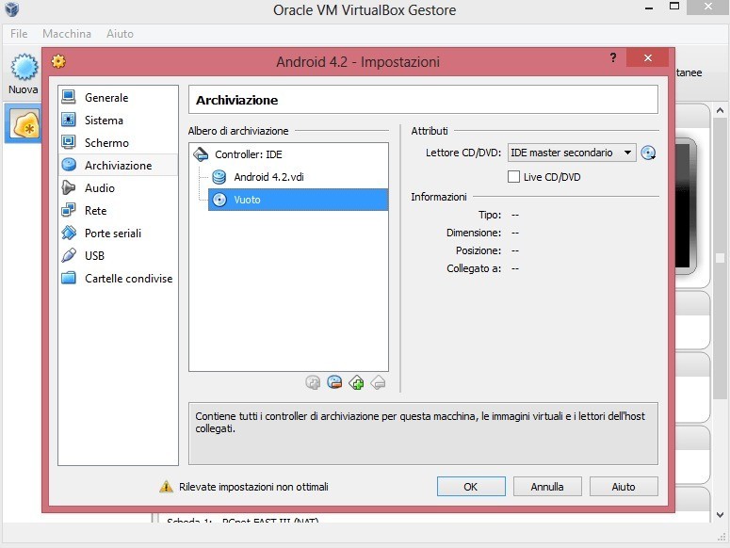Click the help question mark in the title bar

click(613, 58)
